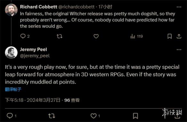Open more options on Jeremy Peel's tweet
The height and width of the screenshot is (122, 187).
pos(179,50)
